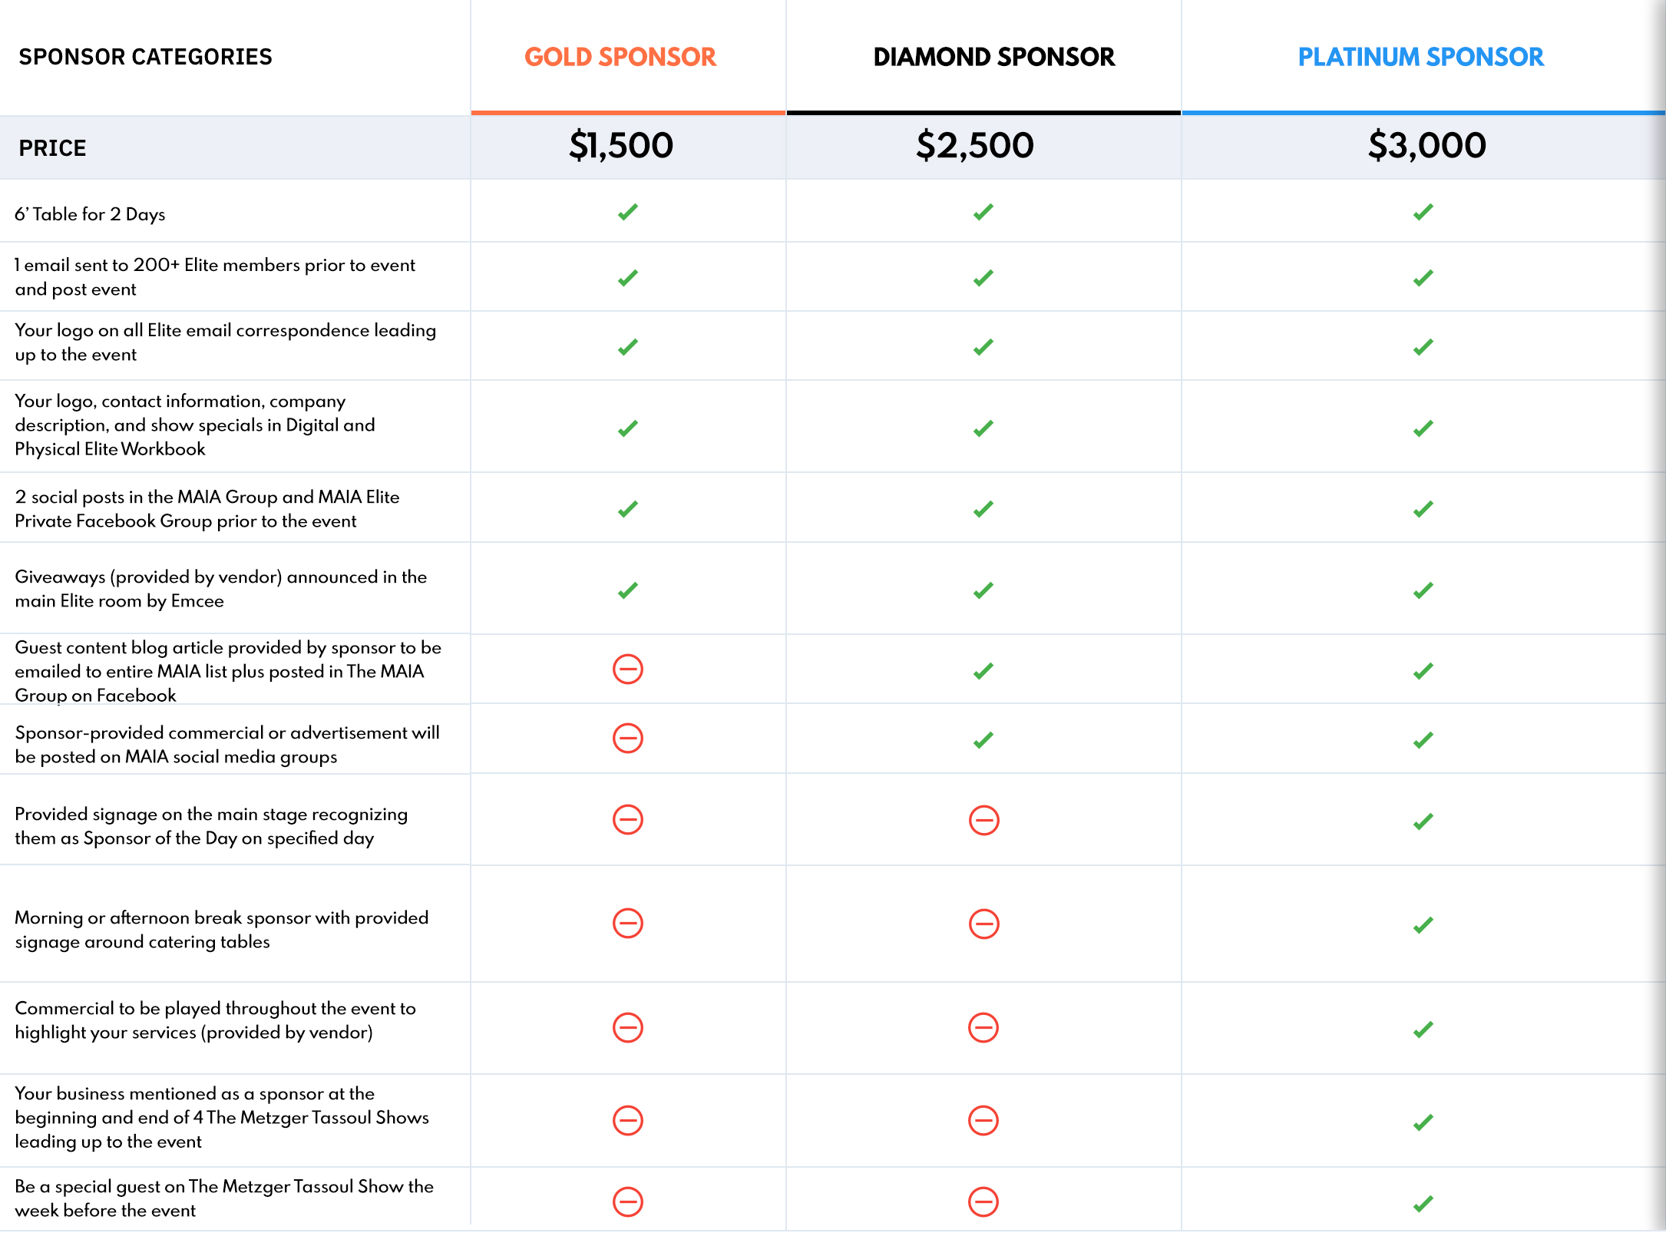Click the PRICE row label
Image resolution: width=1666 pixels, height=1233 pixels.
(52, 147)
